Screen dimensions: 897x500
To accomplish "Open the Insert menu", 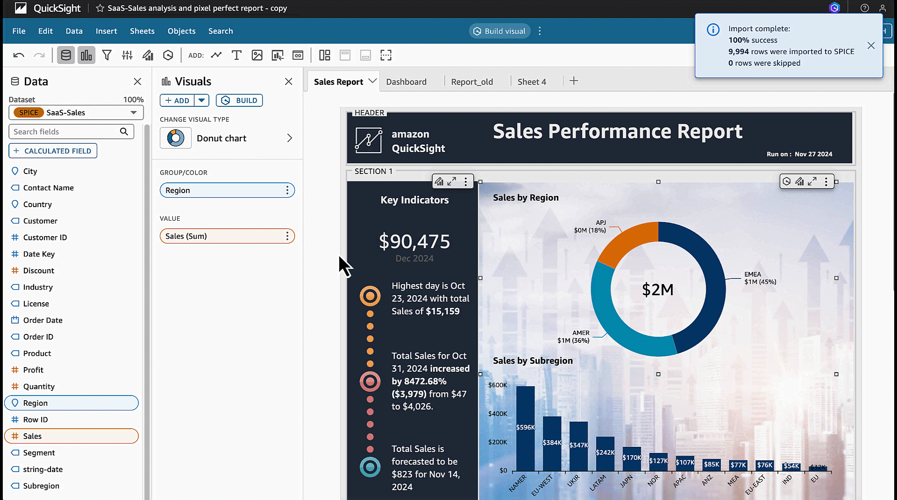I will pos(106,31).
